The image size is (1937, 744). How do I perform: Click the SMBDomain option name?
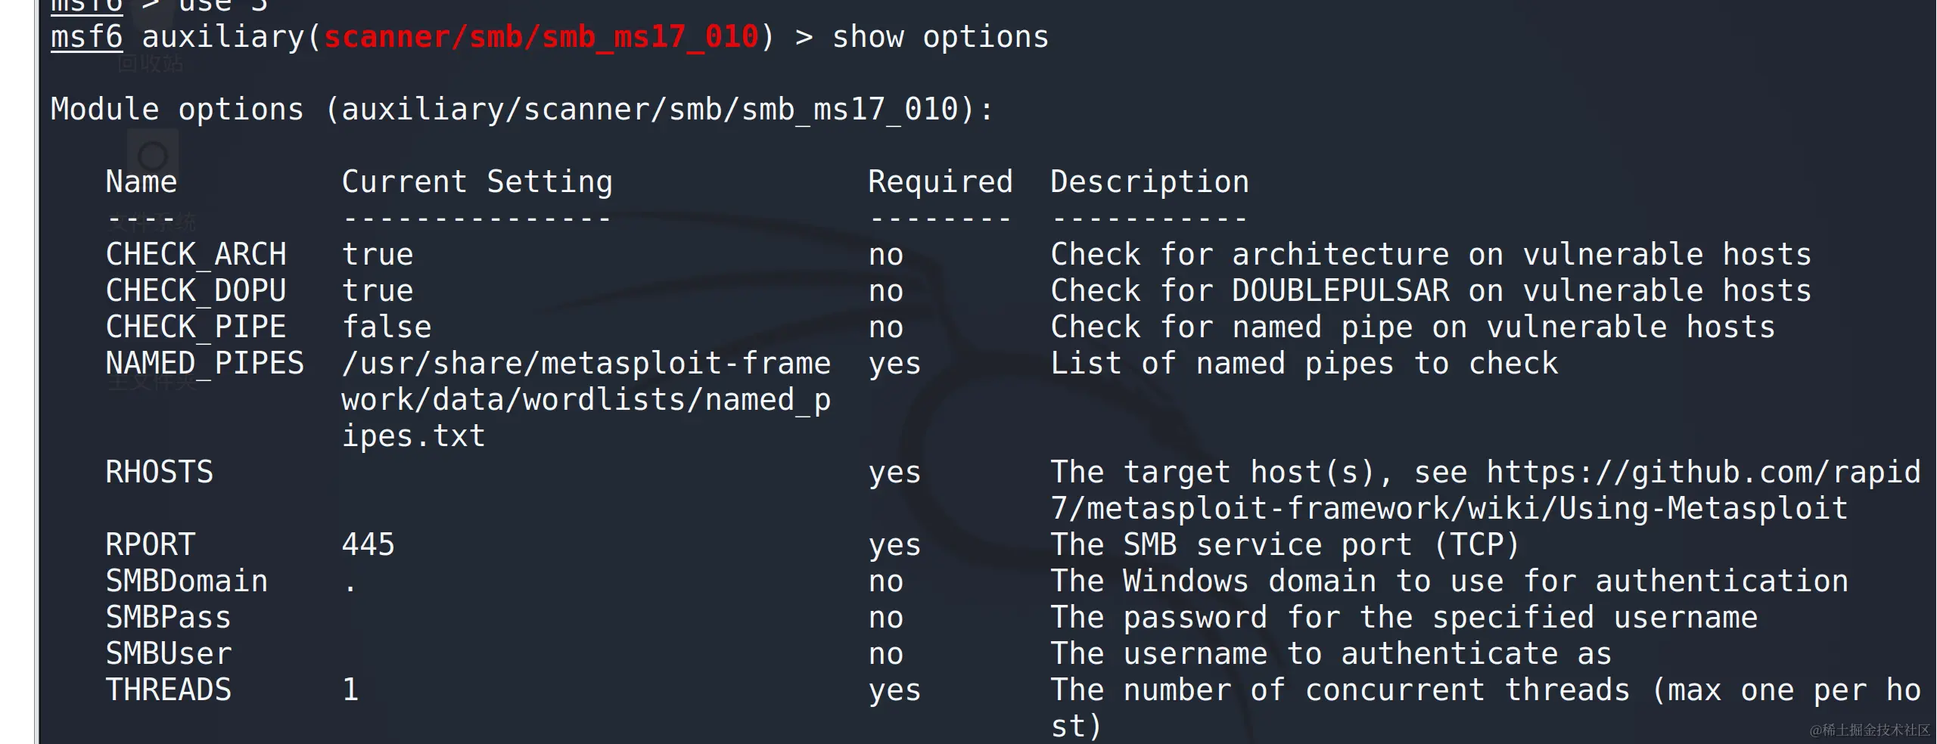point(186,581)
